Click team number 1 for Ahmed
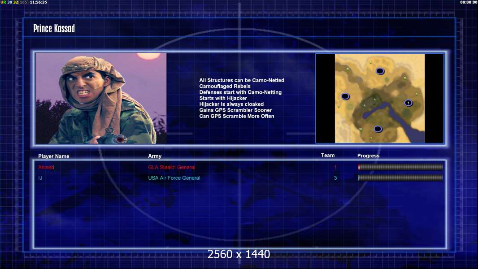478x269 pixels. click(x=335, y=167)
